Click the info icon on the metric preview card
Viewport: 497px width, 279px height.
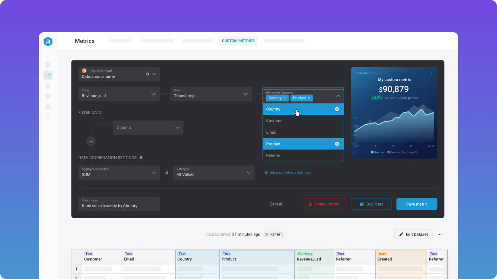(431, 72)
